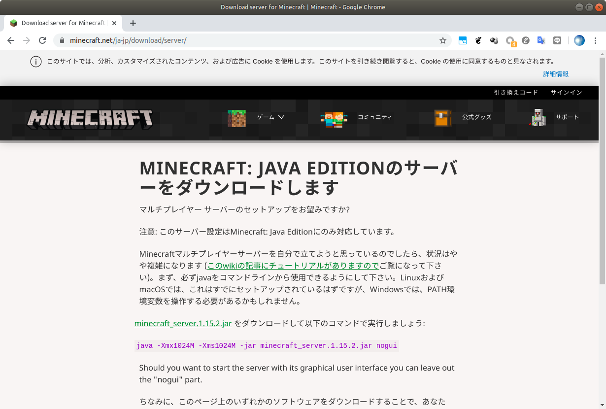
Task: Open the GNOME Shell integration extension
Action: coord(478,40)
